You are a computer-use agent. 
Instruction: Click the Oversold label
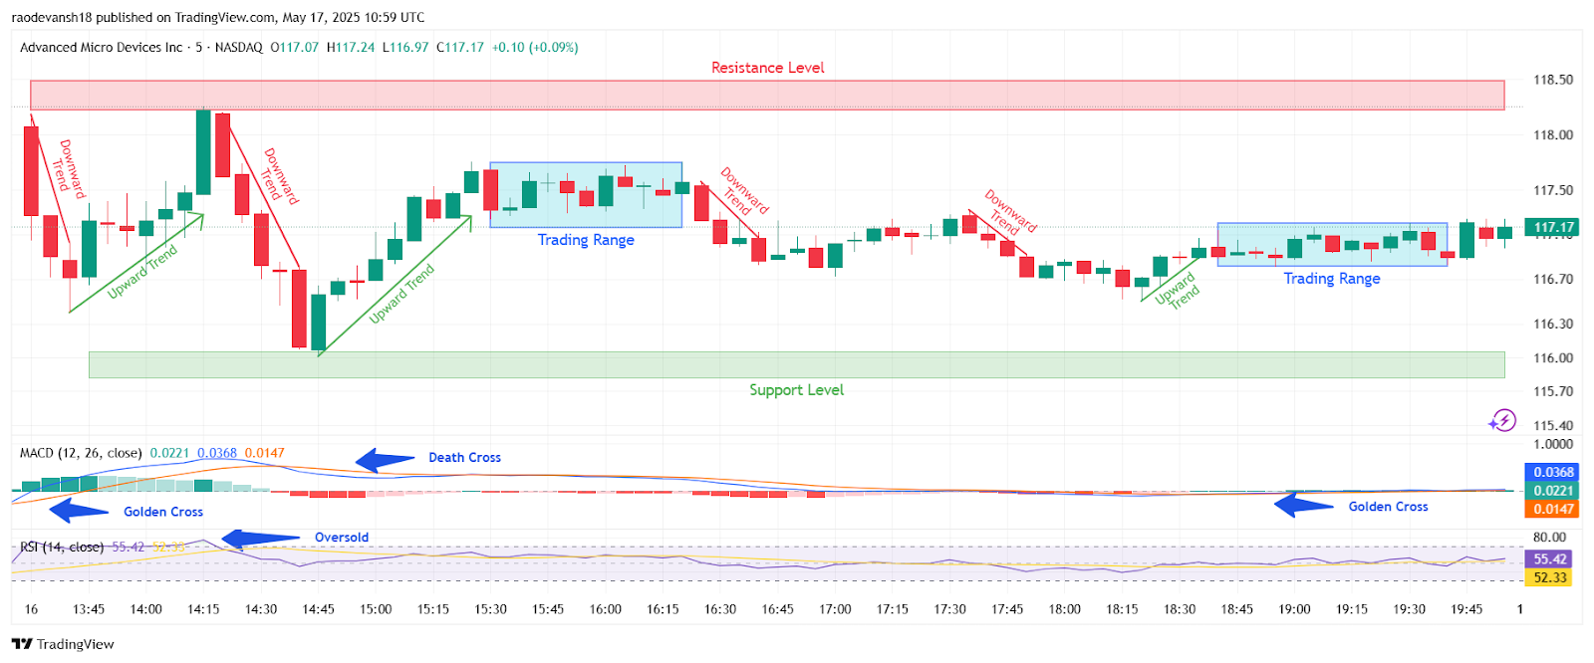pos(342,538)
